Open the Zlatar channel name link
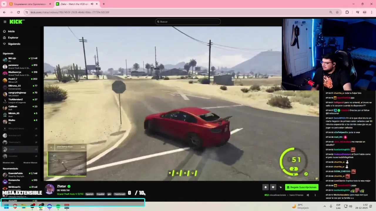Screen dimensions: 376x211 coord(61,186)
